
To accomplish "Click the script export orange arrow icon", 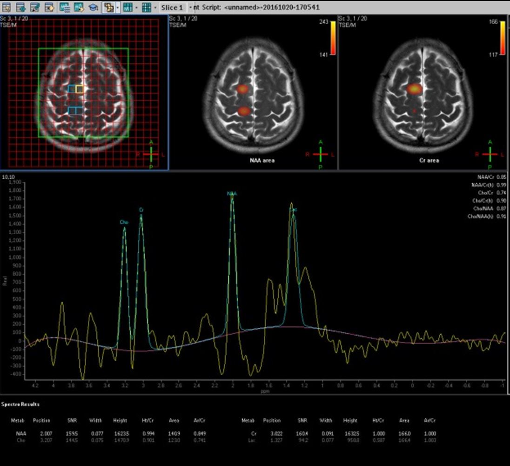I will tap(49, 7).
